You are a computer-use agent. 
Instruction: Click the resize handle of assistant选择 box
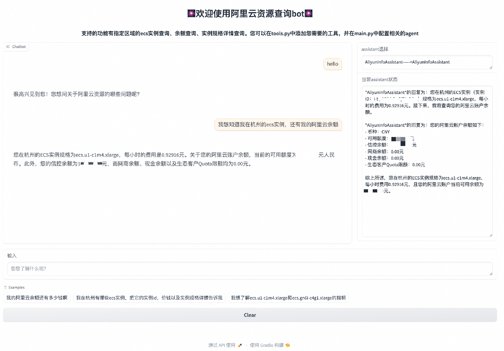point(491,67)
